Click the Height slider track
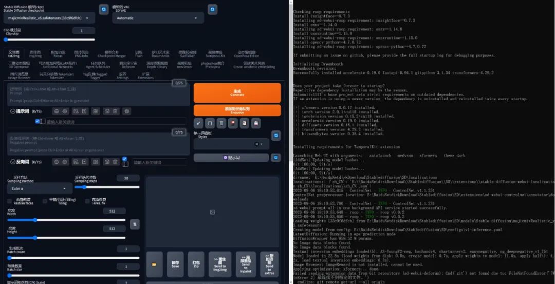Image resolution: width=555 pixels, height=284 pixels. [66, 238]
